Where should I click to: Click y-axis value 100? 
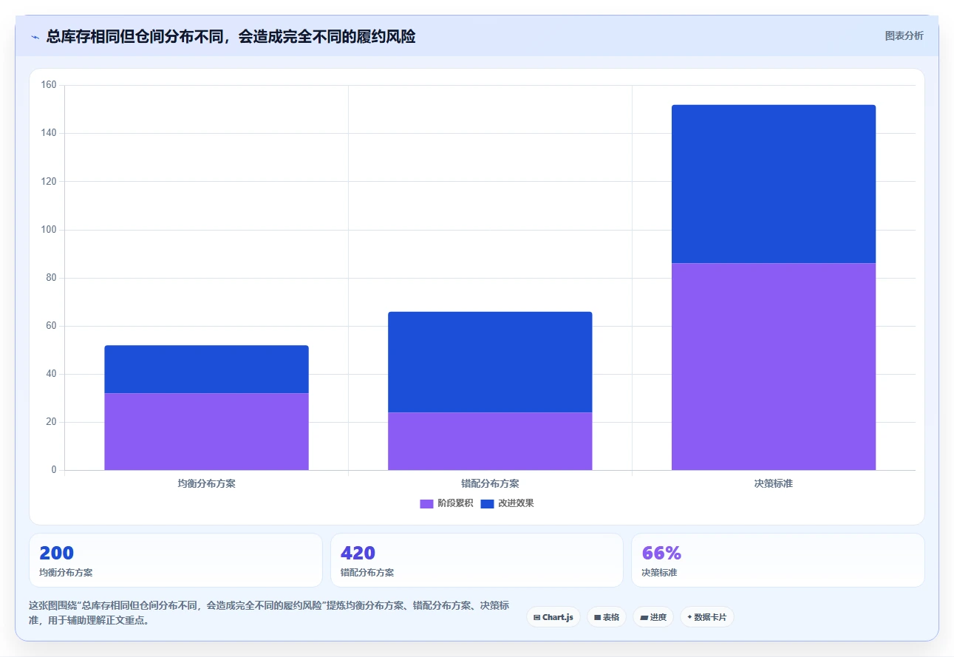(x=49, y=230)
